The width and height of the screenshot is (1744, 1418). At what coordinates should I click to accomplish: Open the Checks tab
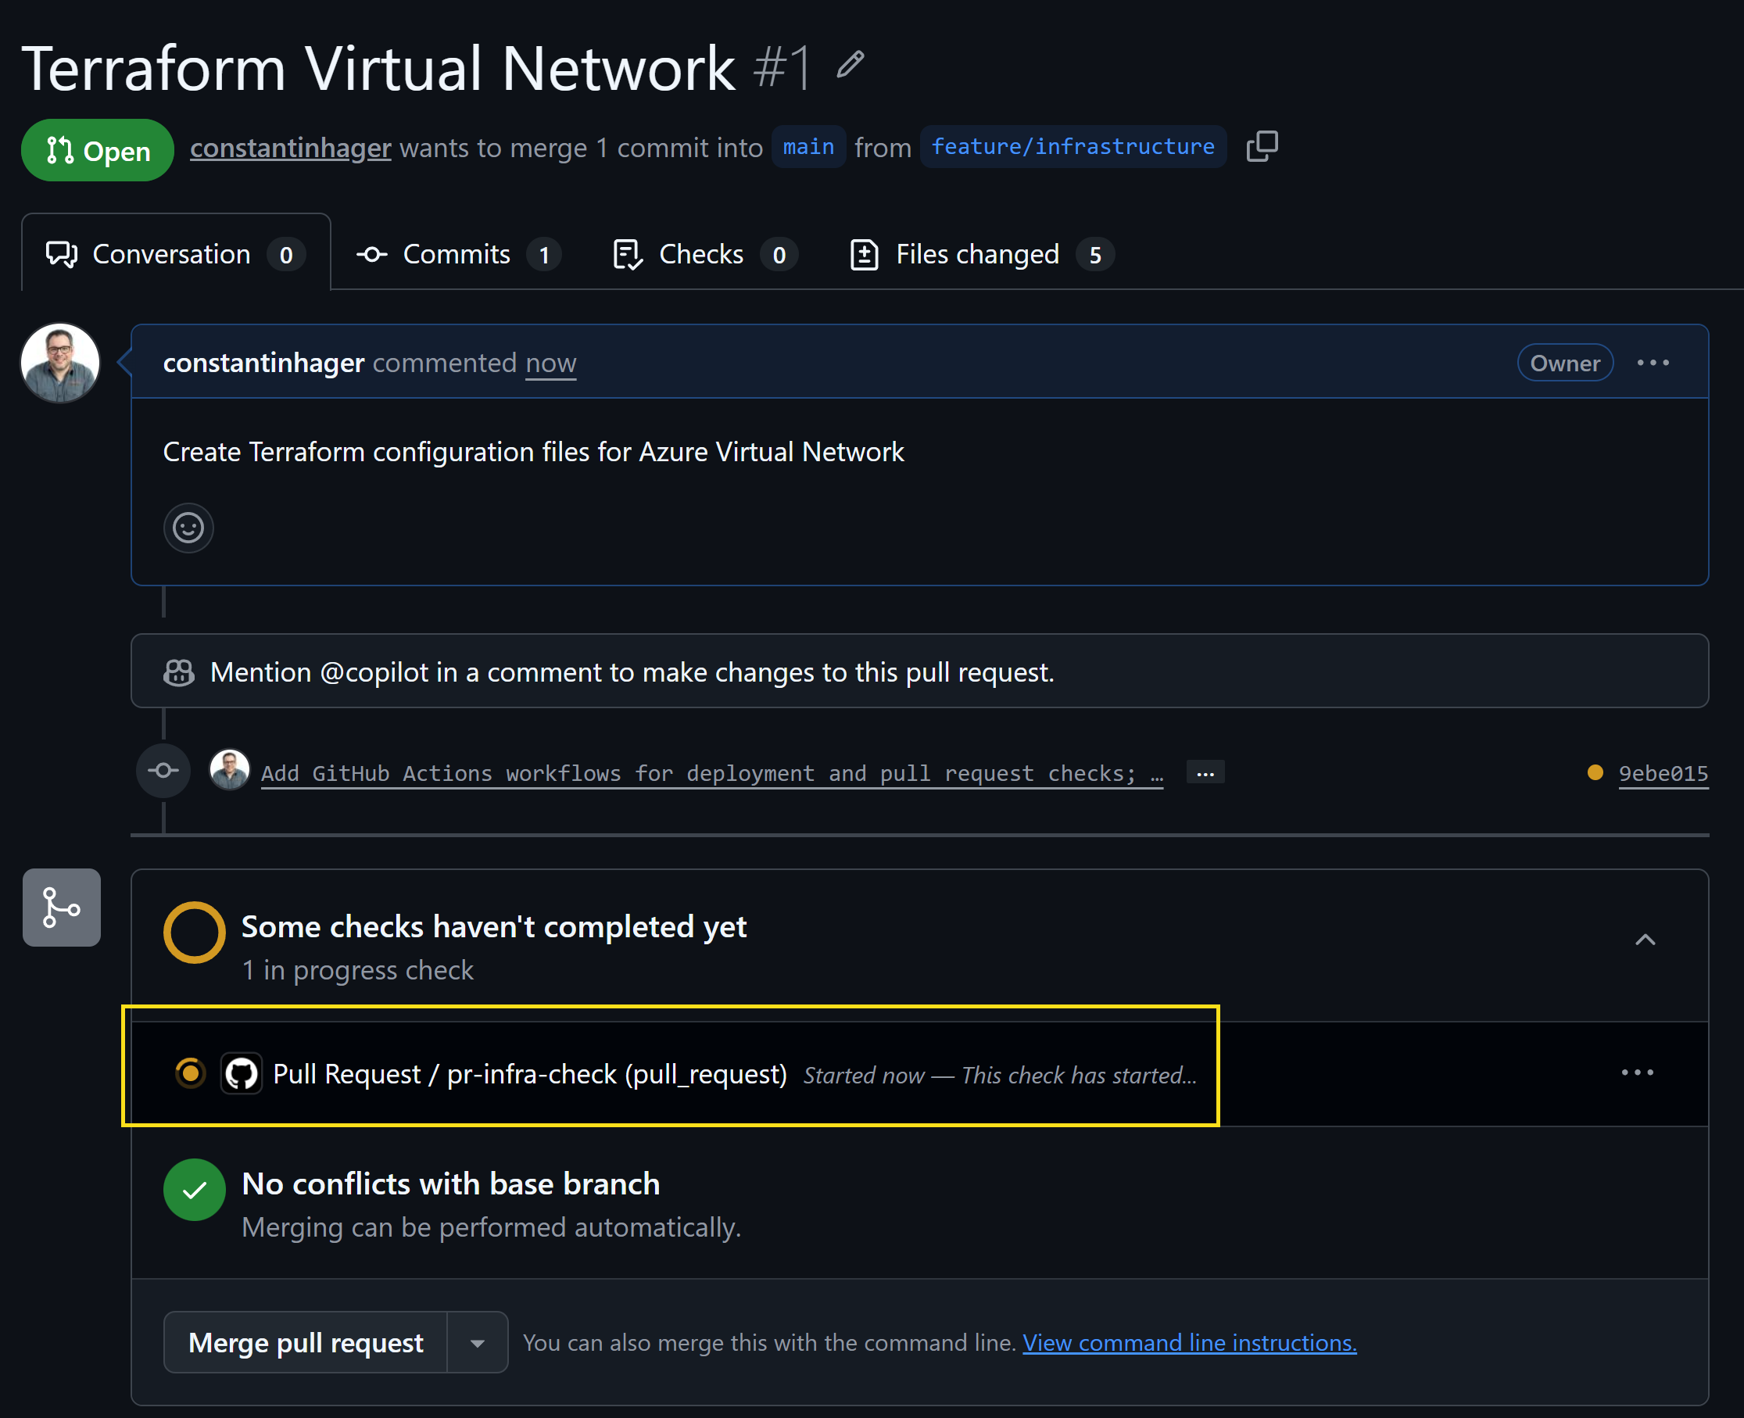(x=705, y=254)
